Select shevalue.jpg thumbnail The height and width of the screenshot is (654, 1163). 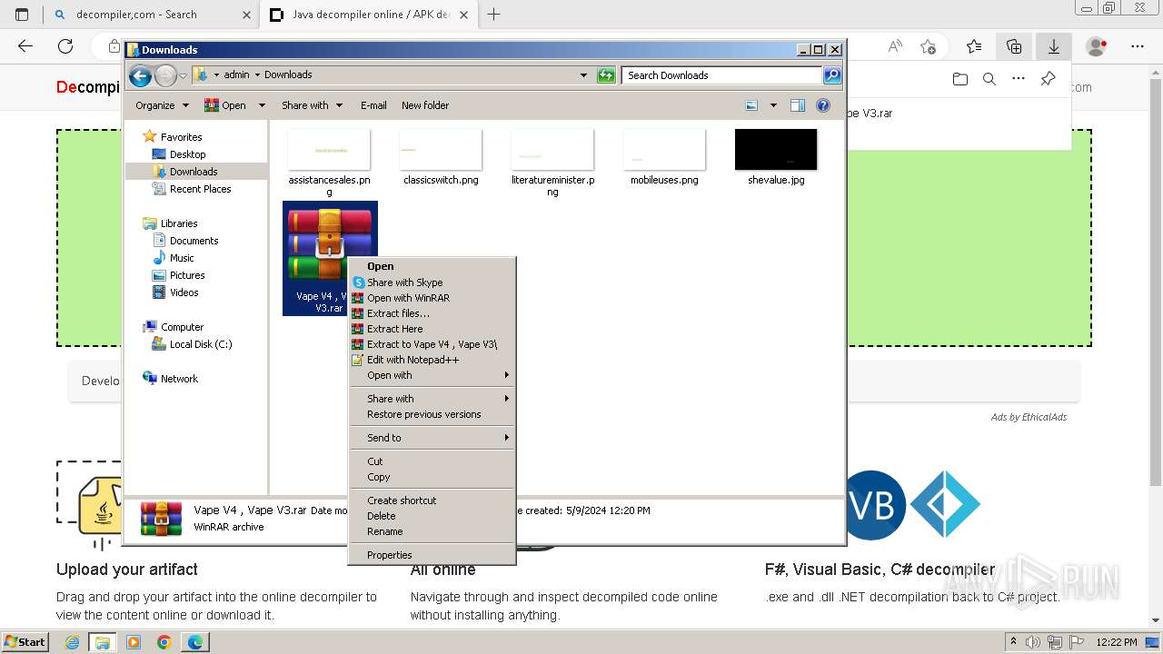pyautogui.click(x=776, y=150)
